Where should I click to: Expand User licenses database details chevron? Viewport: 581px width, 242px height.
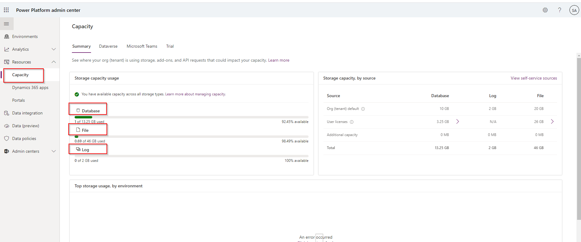point(458,121)
